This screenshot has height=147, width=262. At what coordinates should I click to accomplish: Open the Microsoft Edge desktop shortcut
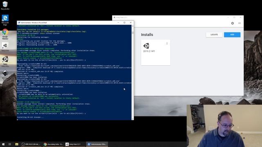tap(5, 20)
